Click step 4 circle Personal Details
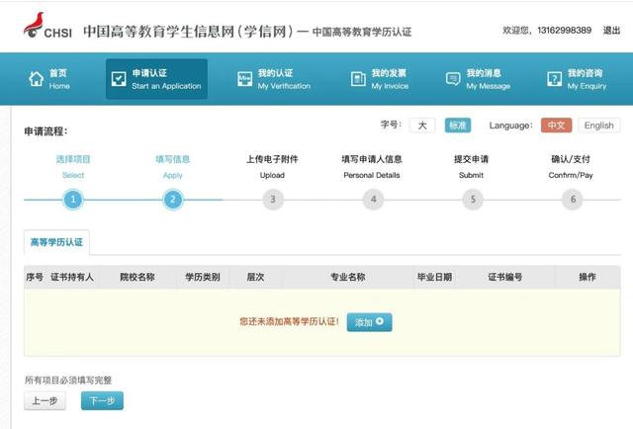The height and width of the screenshot is (429, 633). pos(373,200)
